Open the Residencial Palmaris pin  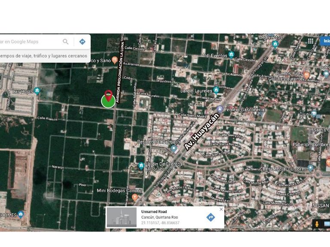pyautogui.click(x=174, y=148)
